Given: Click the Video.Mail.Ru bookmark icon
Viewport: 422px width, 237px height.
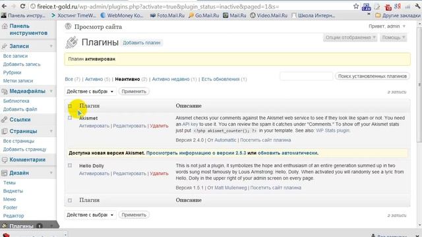Looking at the screenshot, I should click(253, 16).
